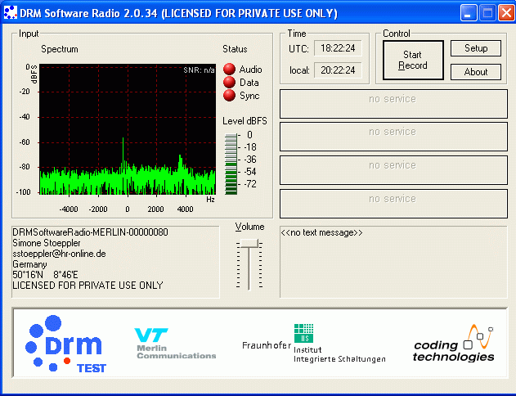Click the spectrum display graph
The width and height of the screenshot is (516, 396).
coord(128,129)
